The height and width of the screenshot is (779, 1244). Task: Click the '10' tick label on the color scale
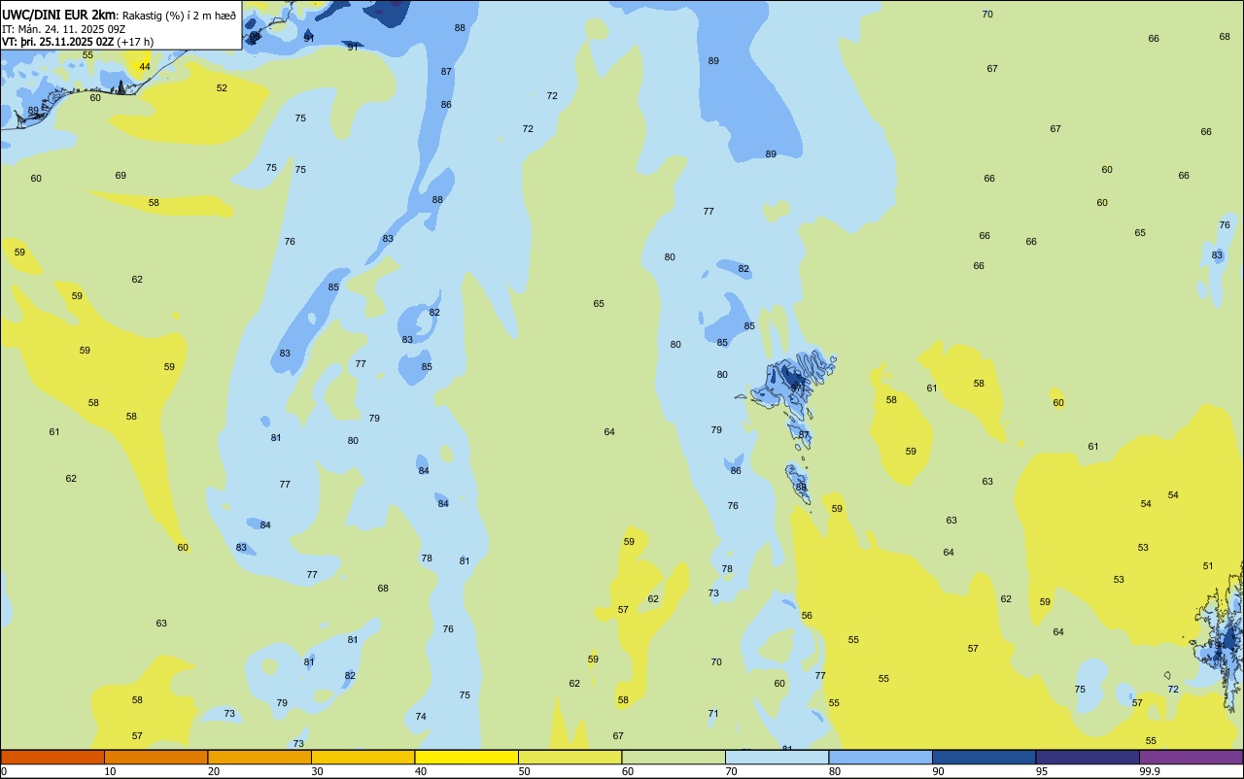pos(110,771)
